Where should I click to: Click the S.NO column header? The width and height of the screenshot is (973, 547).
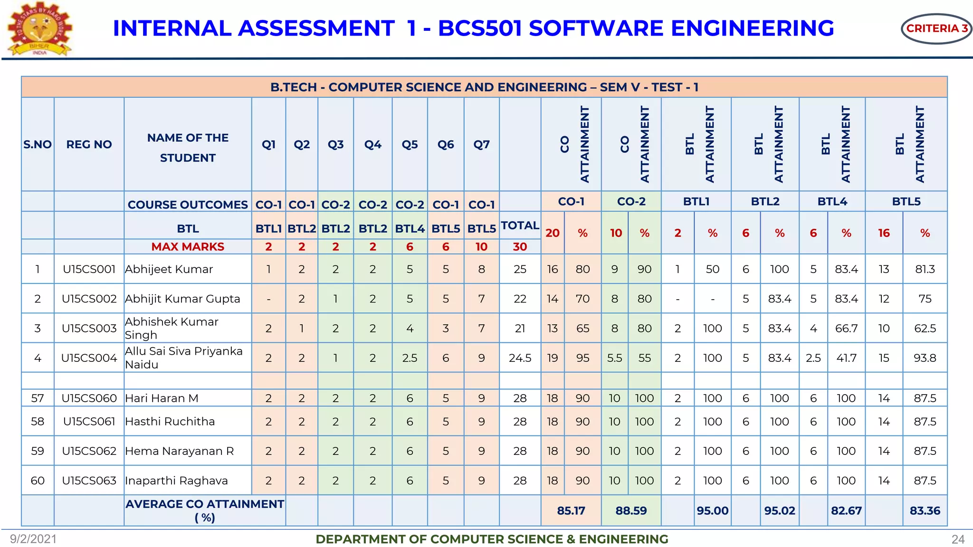click(x=38, y=144)
